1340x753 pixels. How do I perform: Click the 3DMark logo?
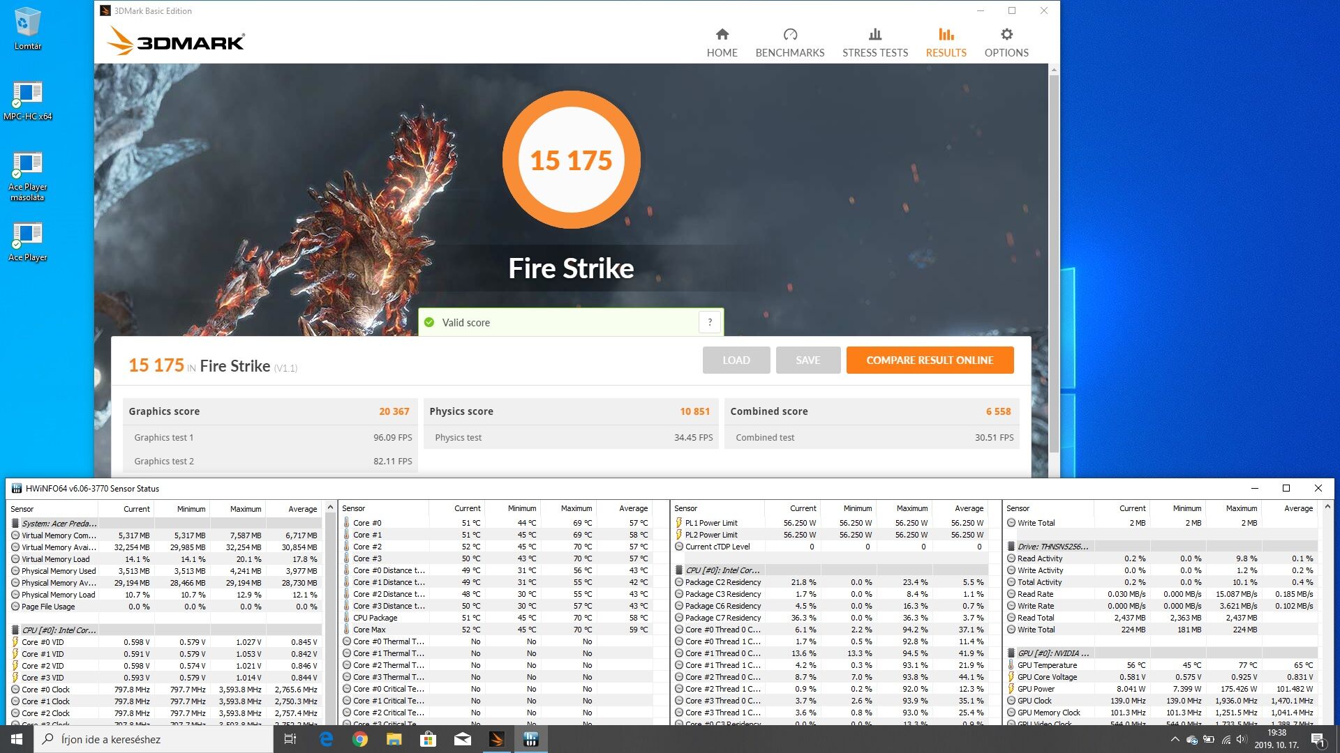pos(176,41)
